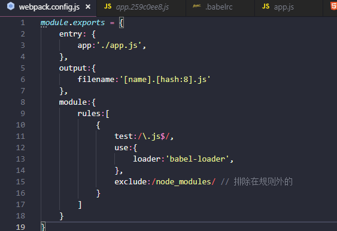This screenshot has width=337, height=231.
Task: Switch to the webpack.config.js tab
Action: tap(48, 8)
